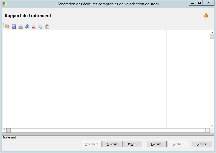Run the process with Exécuter
This screenshot has width=216, height=153.
click(x=157, y=144)
